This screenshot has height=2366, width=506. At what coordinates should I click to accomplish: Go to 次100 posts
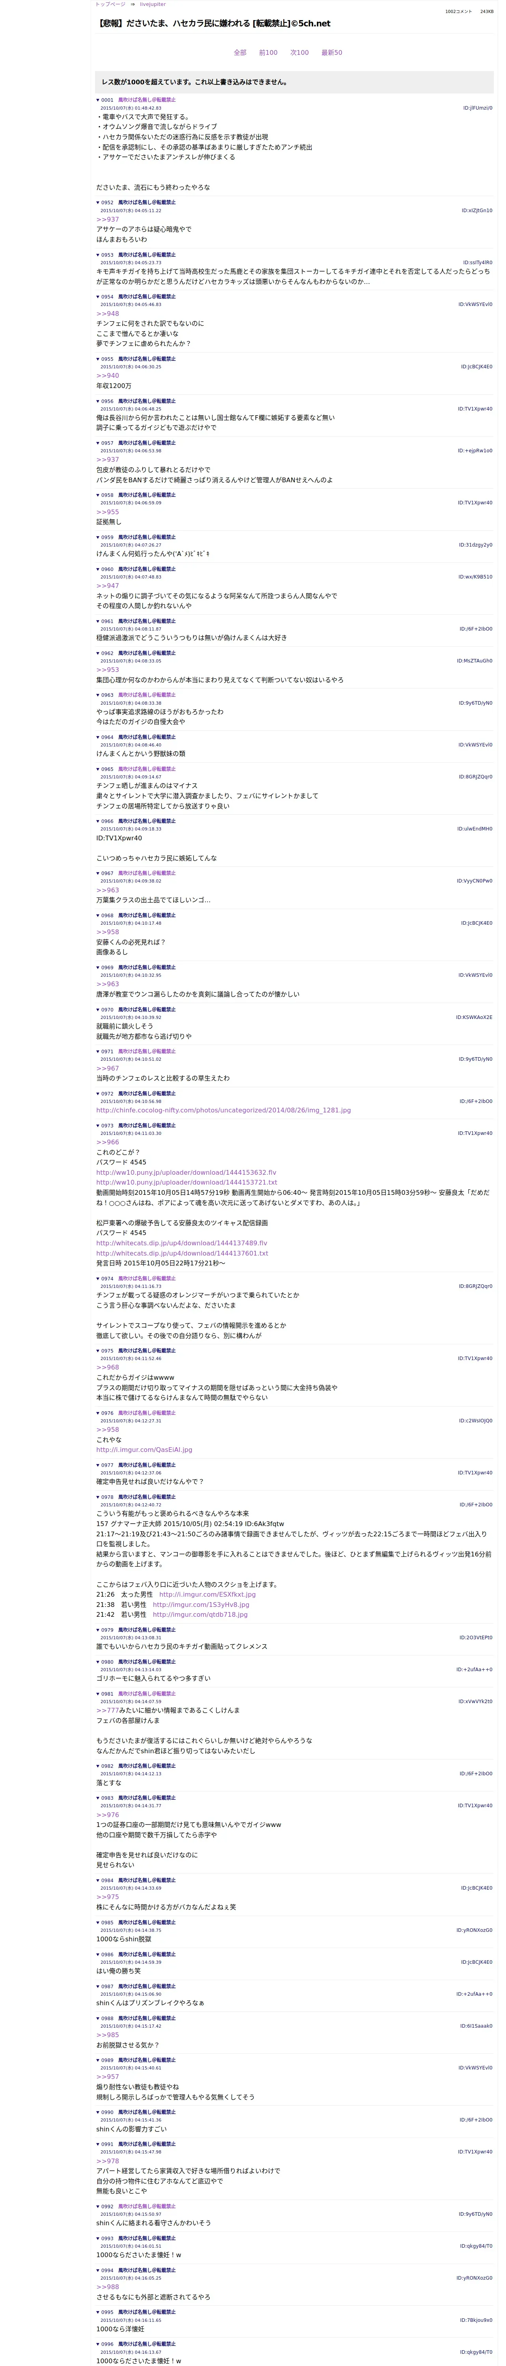coord(300,53)
